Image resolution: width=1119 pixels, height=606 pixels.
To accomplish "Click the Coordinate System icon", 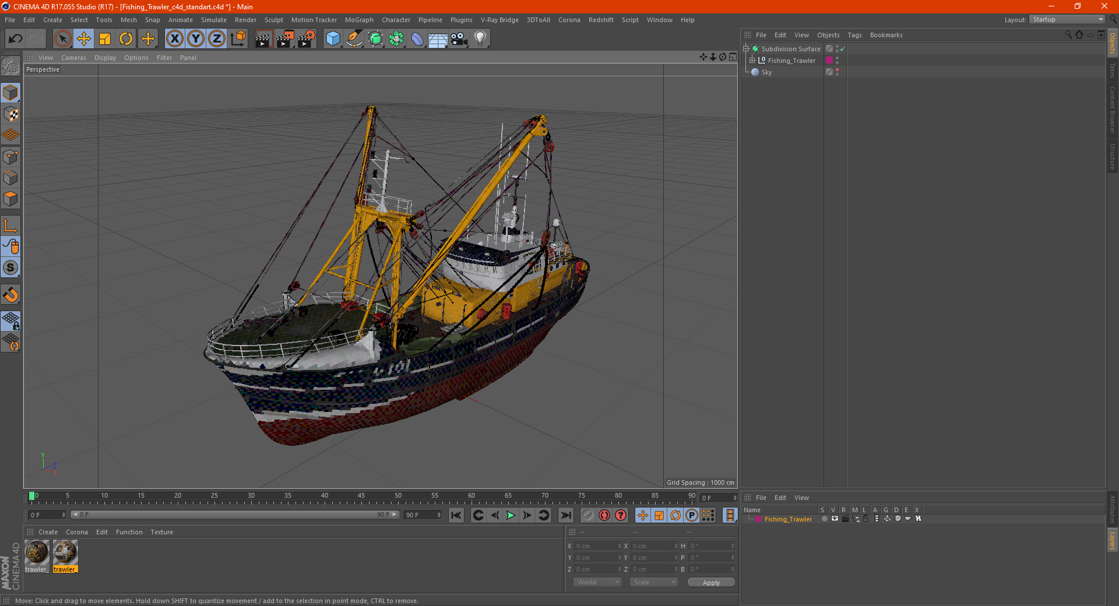I will tap(238, 39).
